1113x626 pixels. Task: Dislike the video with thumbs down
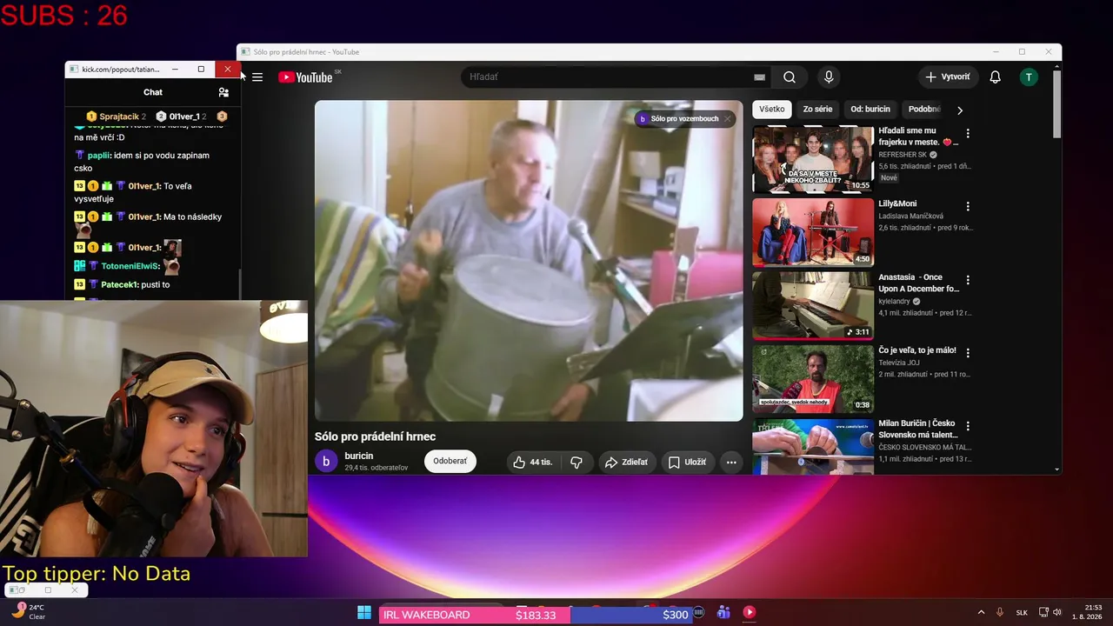pyautogui.click(x=576, y=463)
